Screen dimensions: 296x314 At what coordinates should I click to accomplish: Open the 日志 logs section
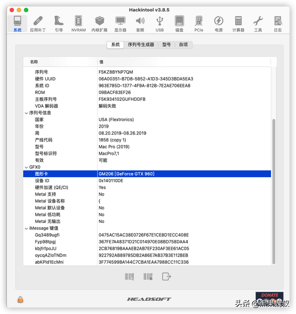coord(278,24)
